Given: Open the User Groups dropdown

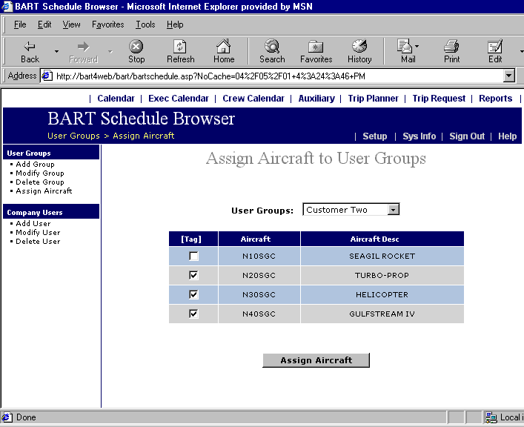Looking at the screenshot, I should 394,210.
